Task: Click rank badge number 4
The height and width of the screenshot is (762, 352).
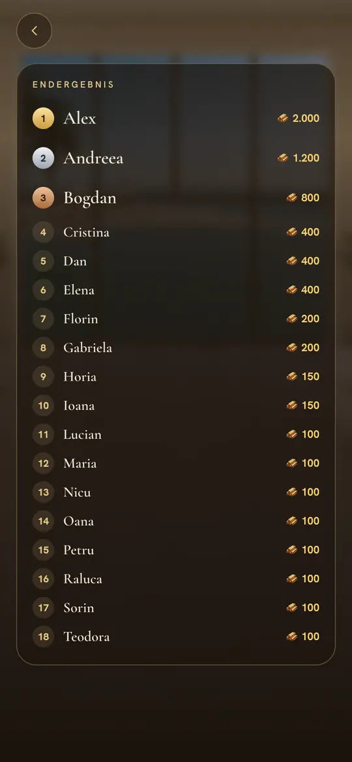Action: point(43,232)
